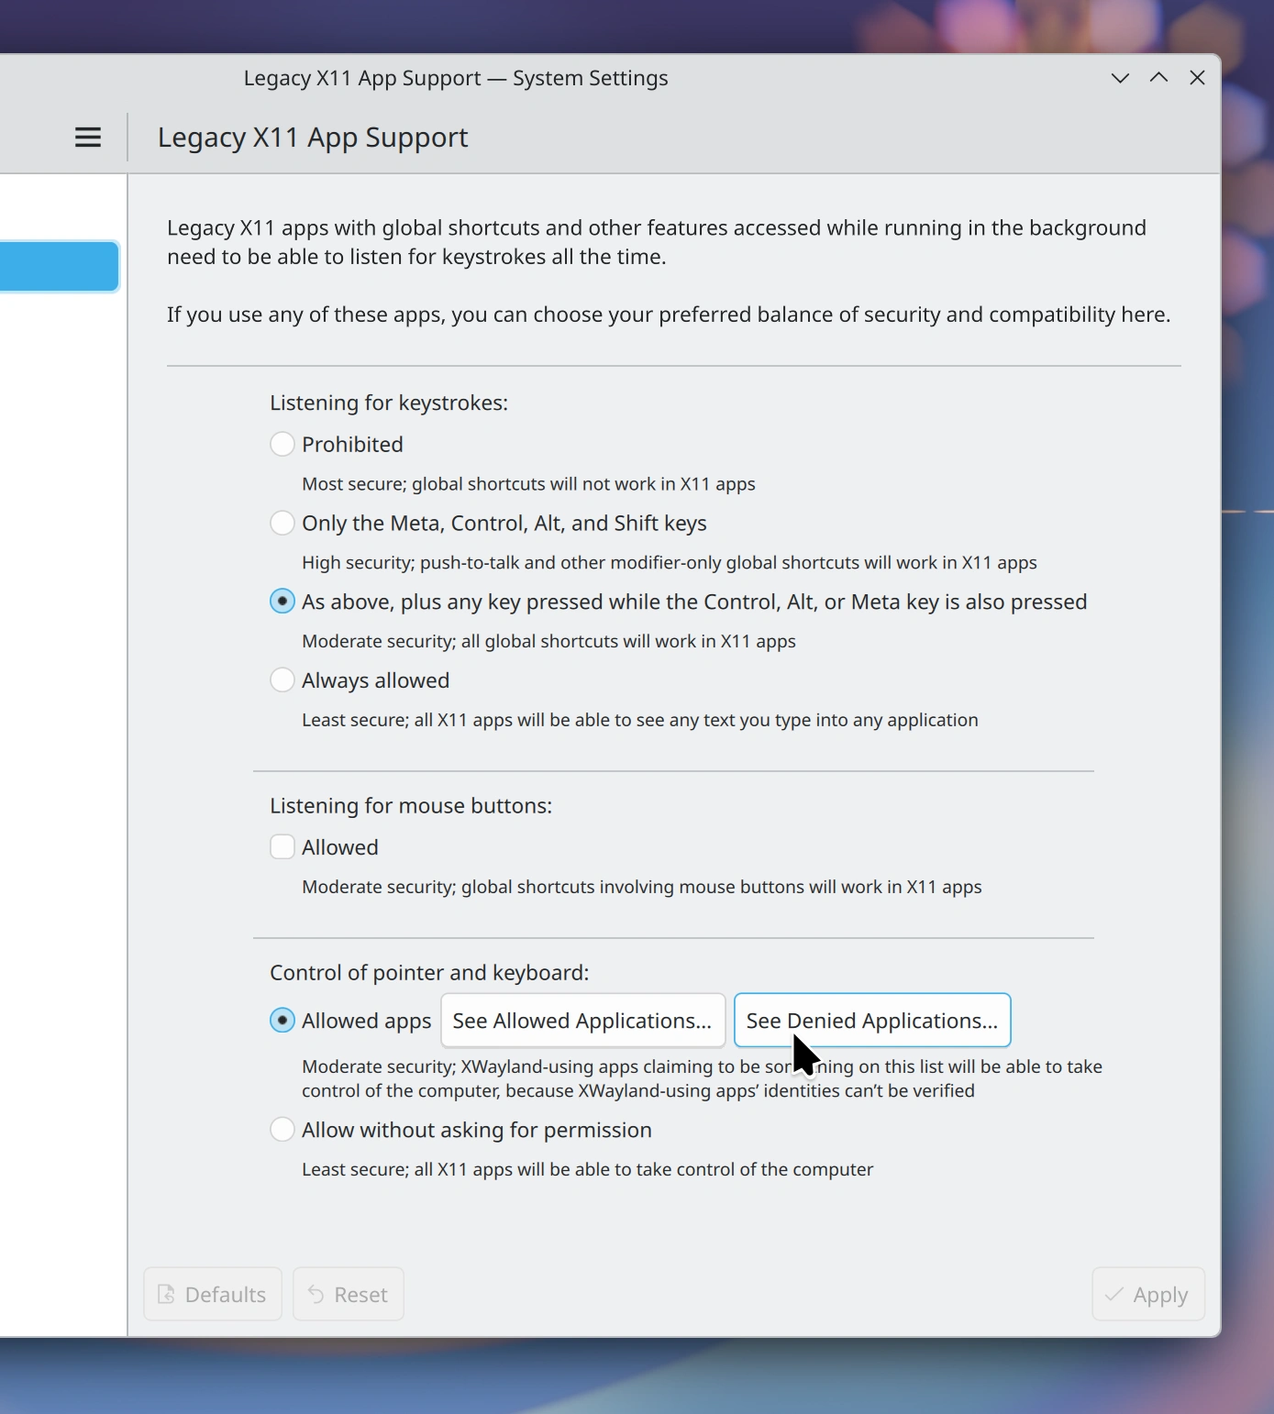Minimize the System Settings window
This screenshot has height=1414, width=1274.
[x=1120, y=78]
